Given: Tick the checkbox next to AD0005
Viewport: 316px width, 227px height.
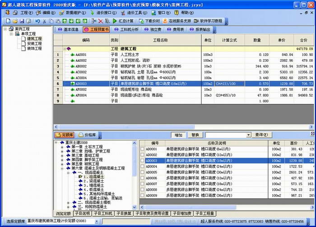Looking at the screenshot, I should click(x=143, y=172).
